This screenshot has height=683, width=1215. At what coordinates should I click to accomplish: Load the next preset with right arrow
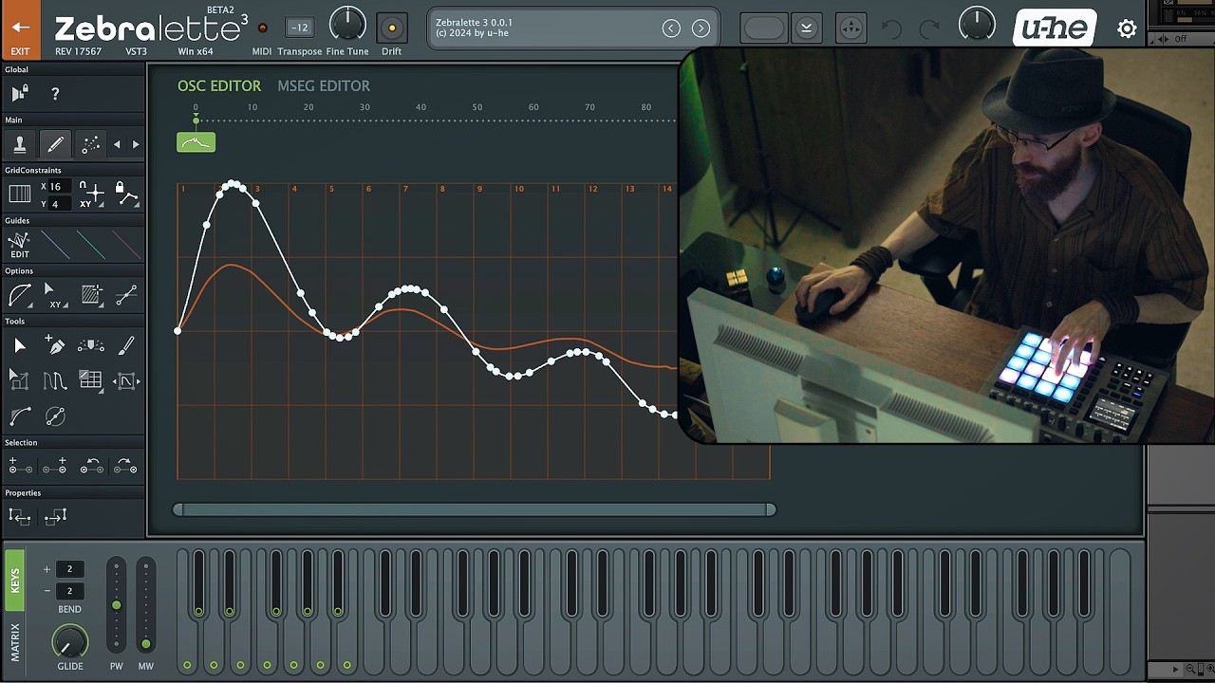click(x=701, y=28)
